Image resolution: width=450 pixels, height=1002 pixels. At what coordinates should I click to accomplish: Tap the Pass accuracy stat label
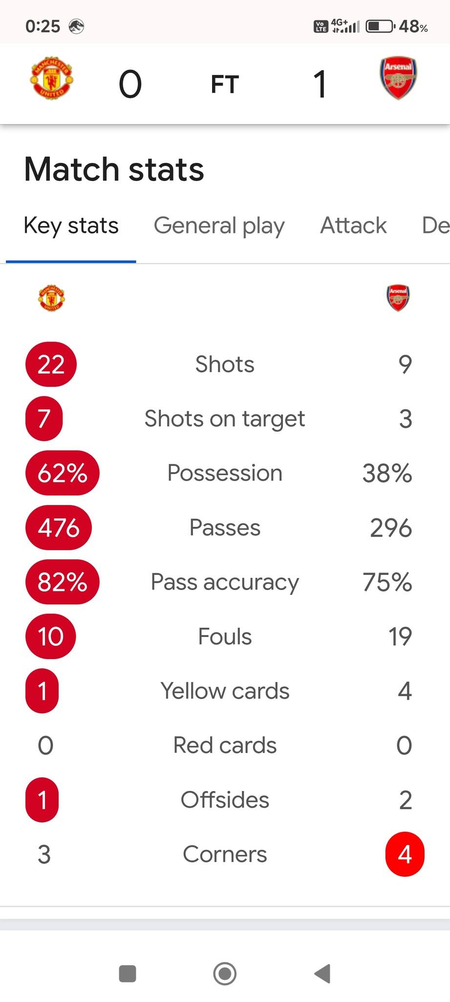[x=225, y=582]
